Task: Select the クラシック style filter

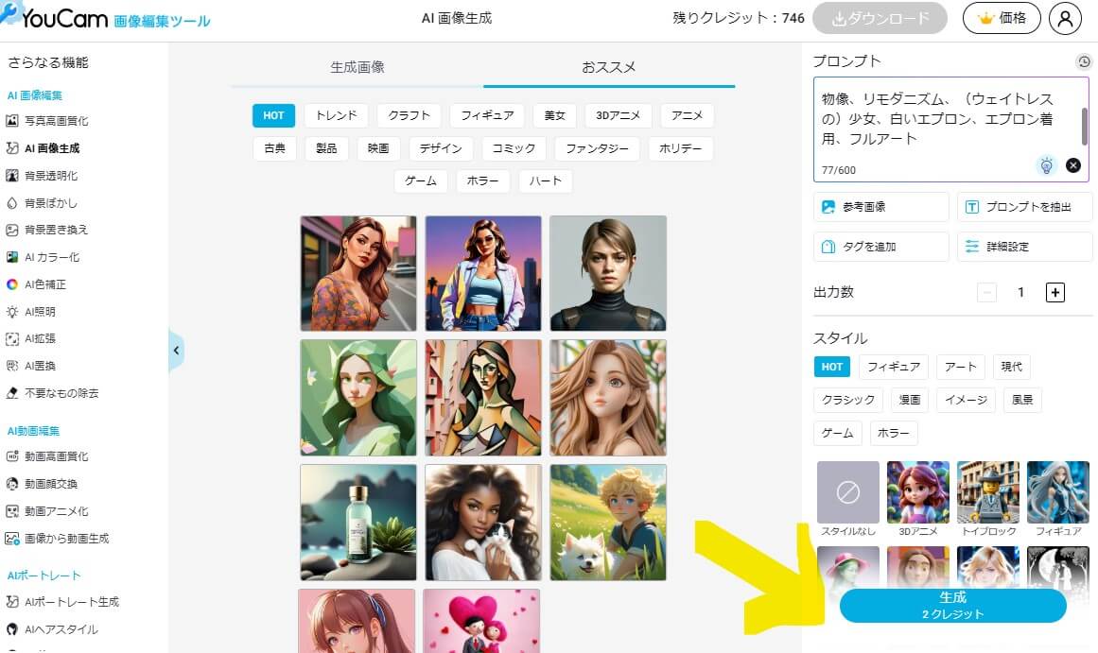Action: pos(848,400)
